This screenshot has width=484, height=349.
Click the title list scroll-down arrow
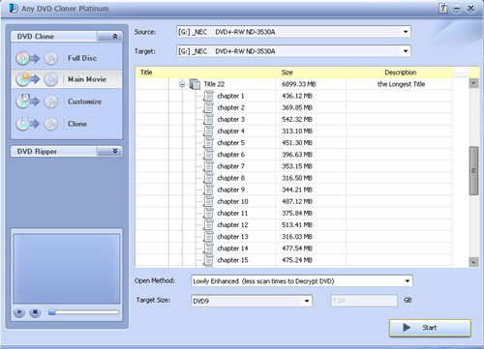(473, 262)
